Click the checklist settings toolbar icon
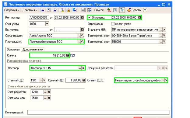 [89, 10]
